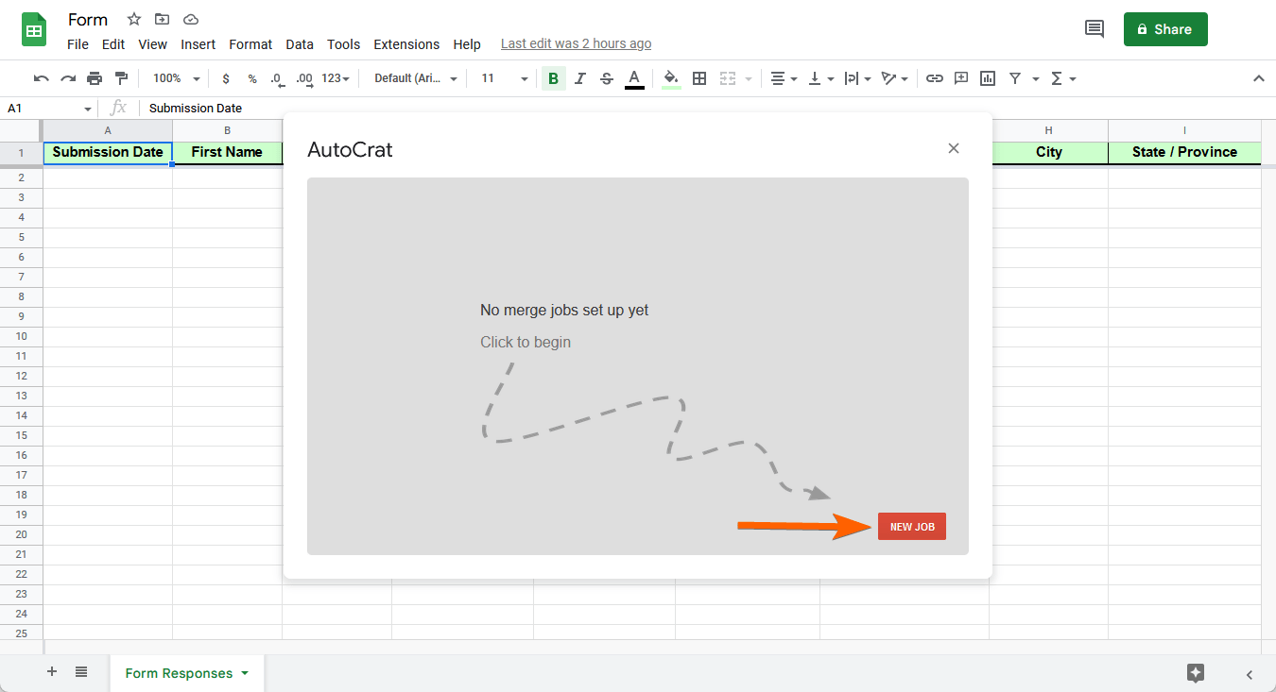Open the Edit menu

tap(113, 44)
